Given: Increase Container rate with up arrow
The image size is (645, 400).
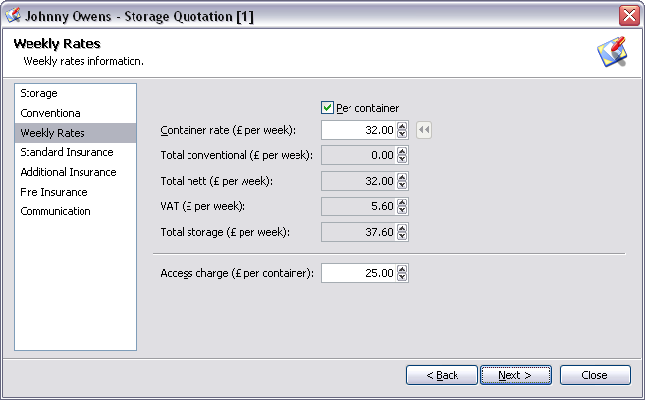Looking at the screenshot, I should 402,126.
